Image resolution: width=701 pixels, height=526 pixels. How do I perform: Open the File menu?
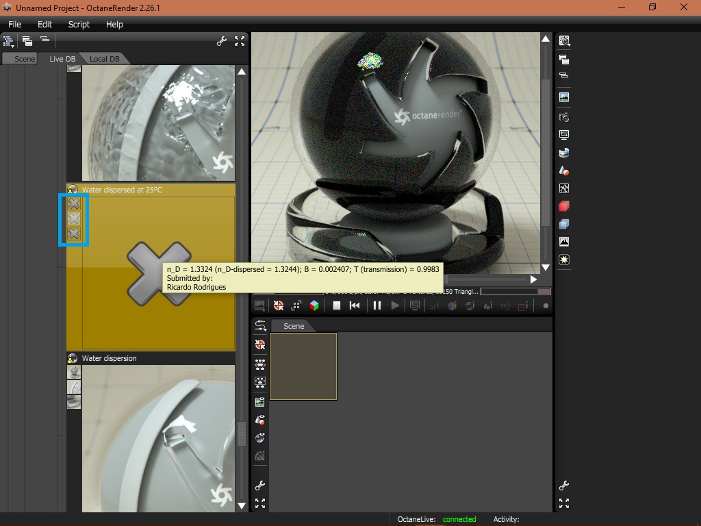[14, 25]
